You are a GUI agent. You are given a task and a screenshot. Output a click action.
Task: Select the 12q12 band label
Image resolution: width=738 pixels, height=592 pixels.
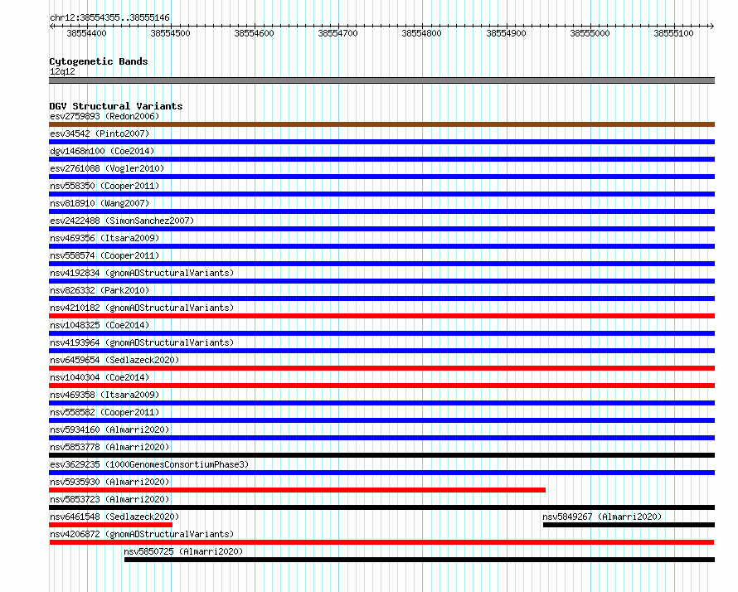pyautogui.click(x=62, y=71)
